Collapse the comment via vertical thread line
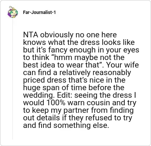 12,79
